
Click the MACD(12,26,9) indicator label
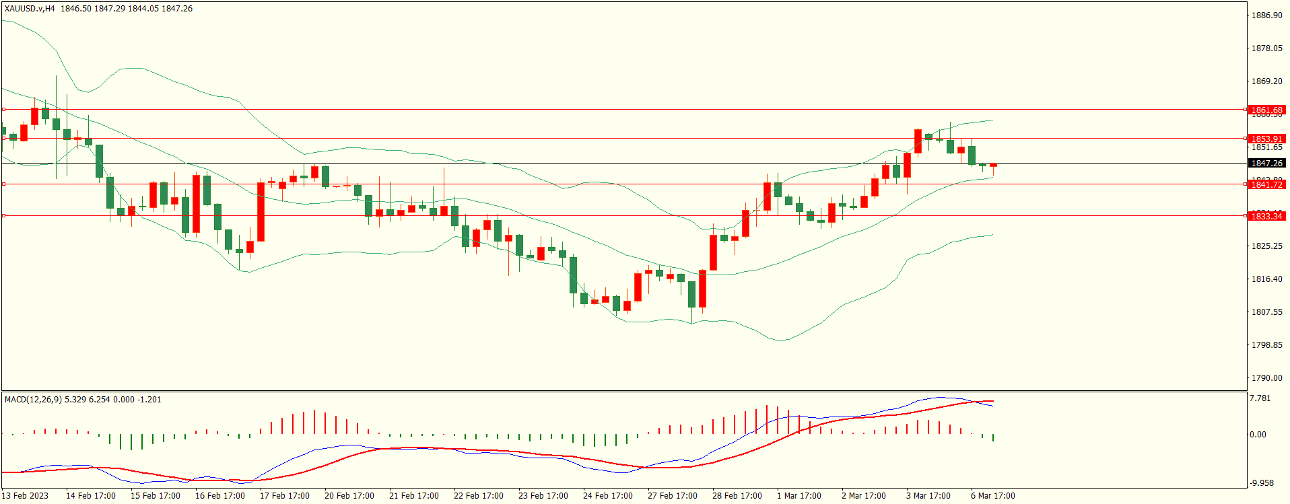(x=34, y=400)
